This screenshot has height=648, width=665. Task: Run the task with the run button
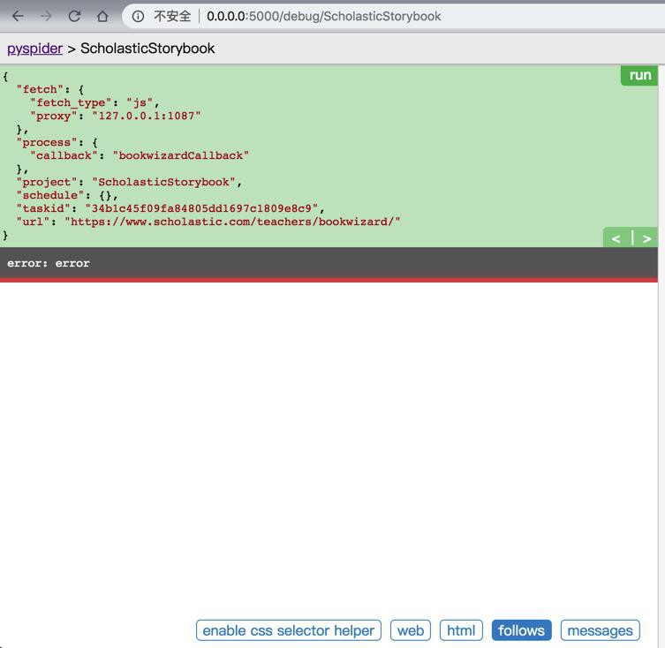(639, 75)
